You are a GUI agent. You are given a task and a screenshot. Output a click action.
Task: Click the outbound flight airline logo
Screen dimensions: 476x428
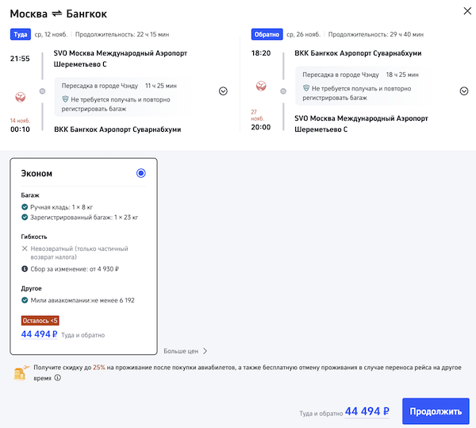point(20,96)
